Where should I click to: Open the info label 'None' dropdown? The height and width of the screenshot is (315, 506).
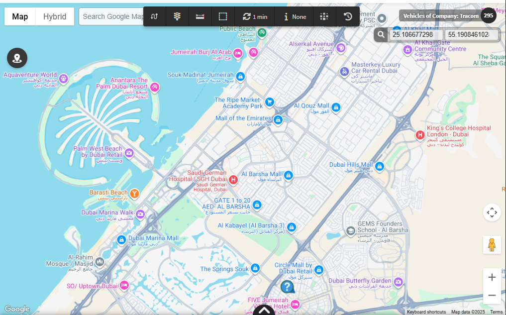tap(295, 16)
